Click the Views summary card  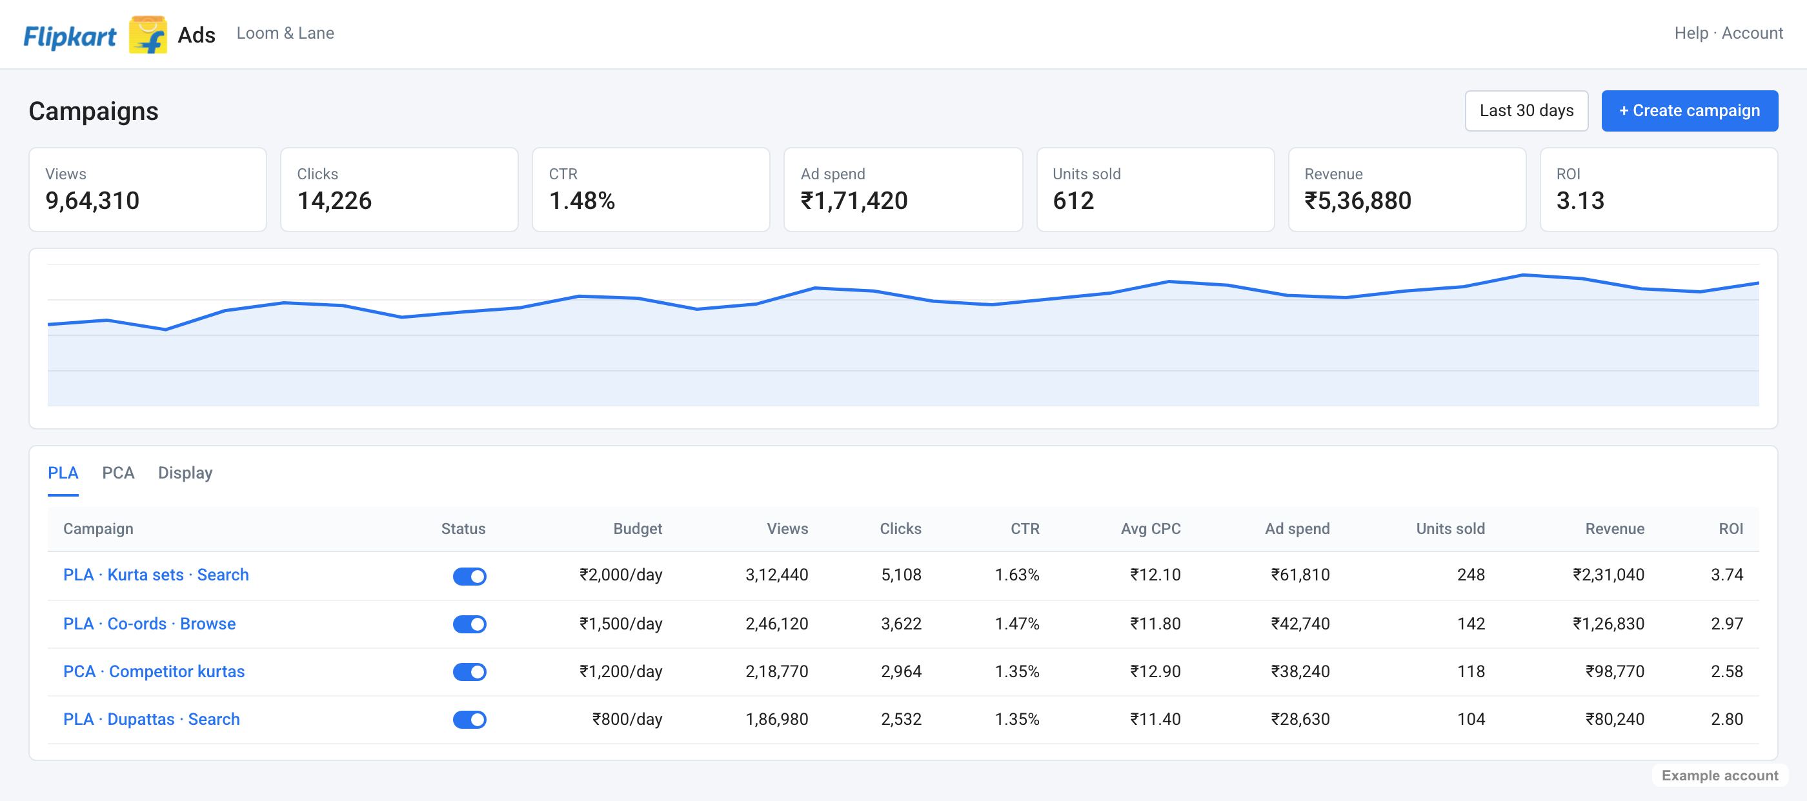tap(147, 189)
